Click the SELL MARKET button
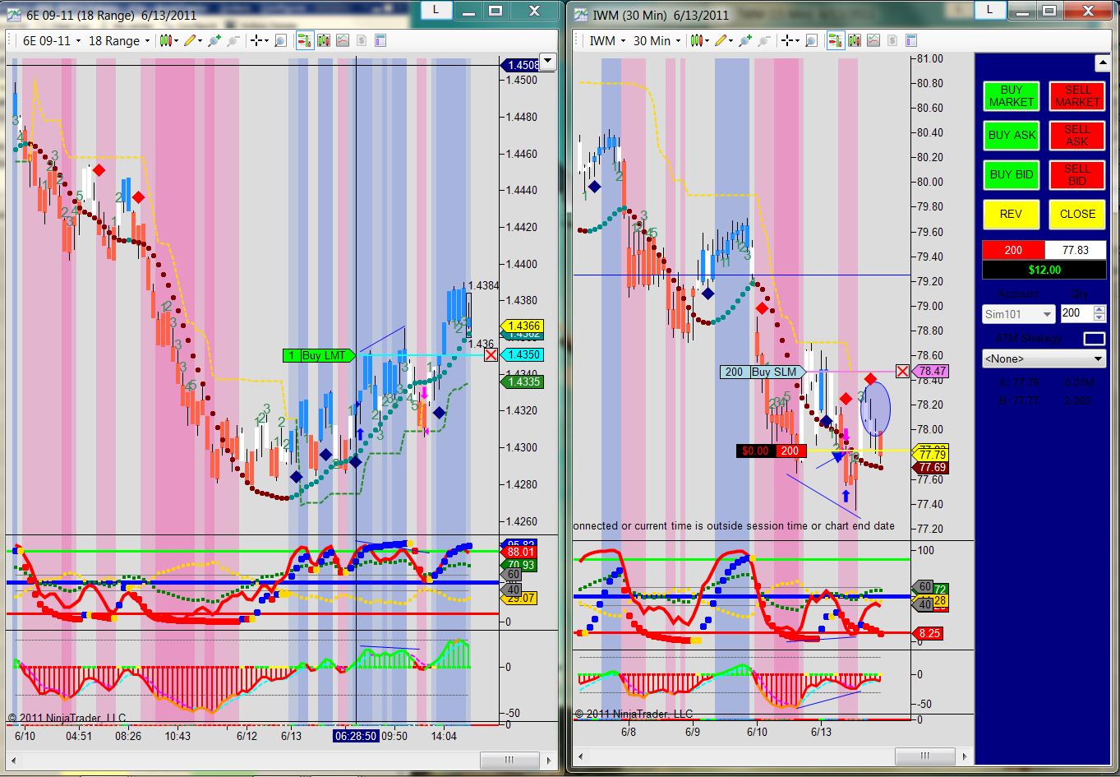 tap(1077, 96)
